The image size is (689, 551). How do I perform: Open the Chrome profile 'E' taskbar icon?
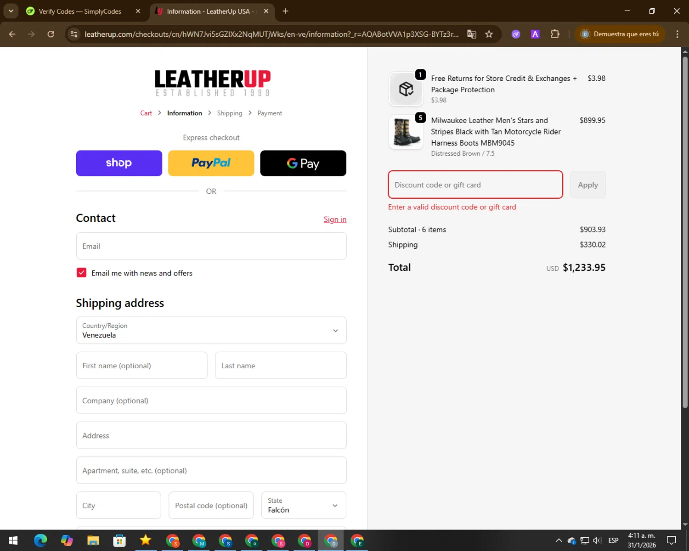point(357,540)
